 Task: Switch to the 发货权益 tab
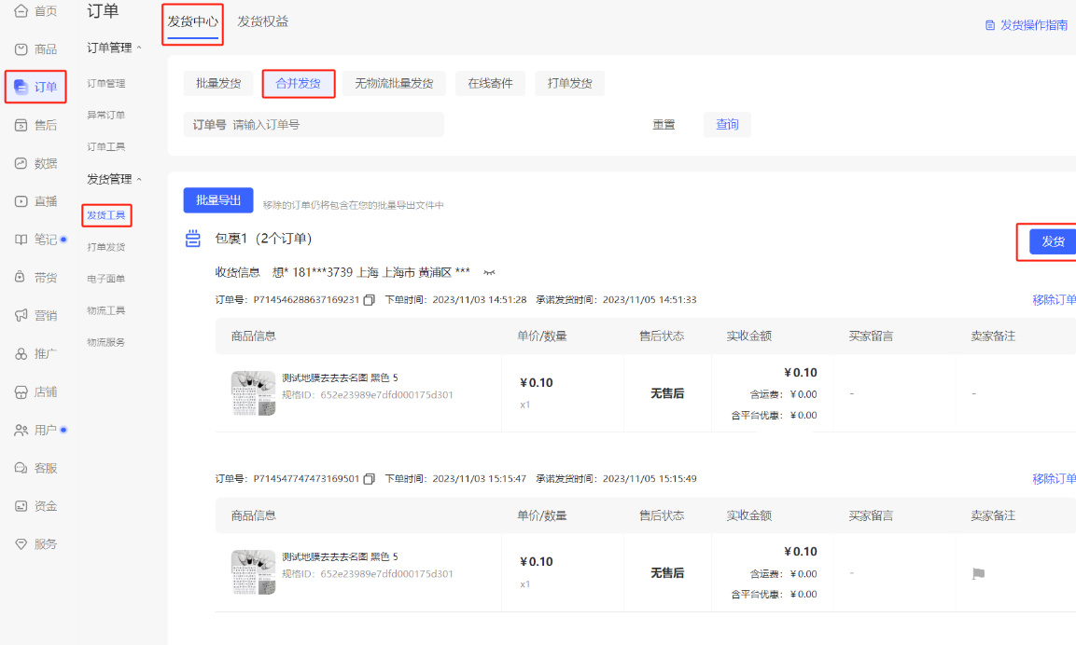[x=263, y=22]
